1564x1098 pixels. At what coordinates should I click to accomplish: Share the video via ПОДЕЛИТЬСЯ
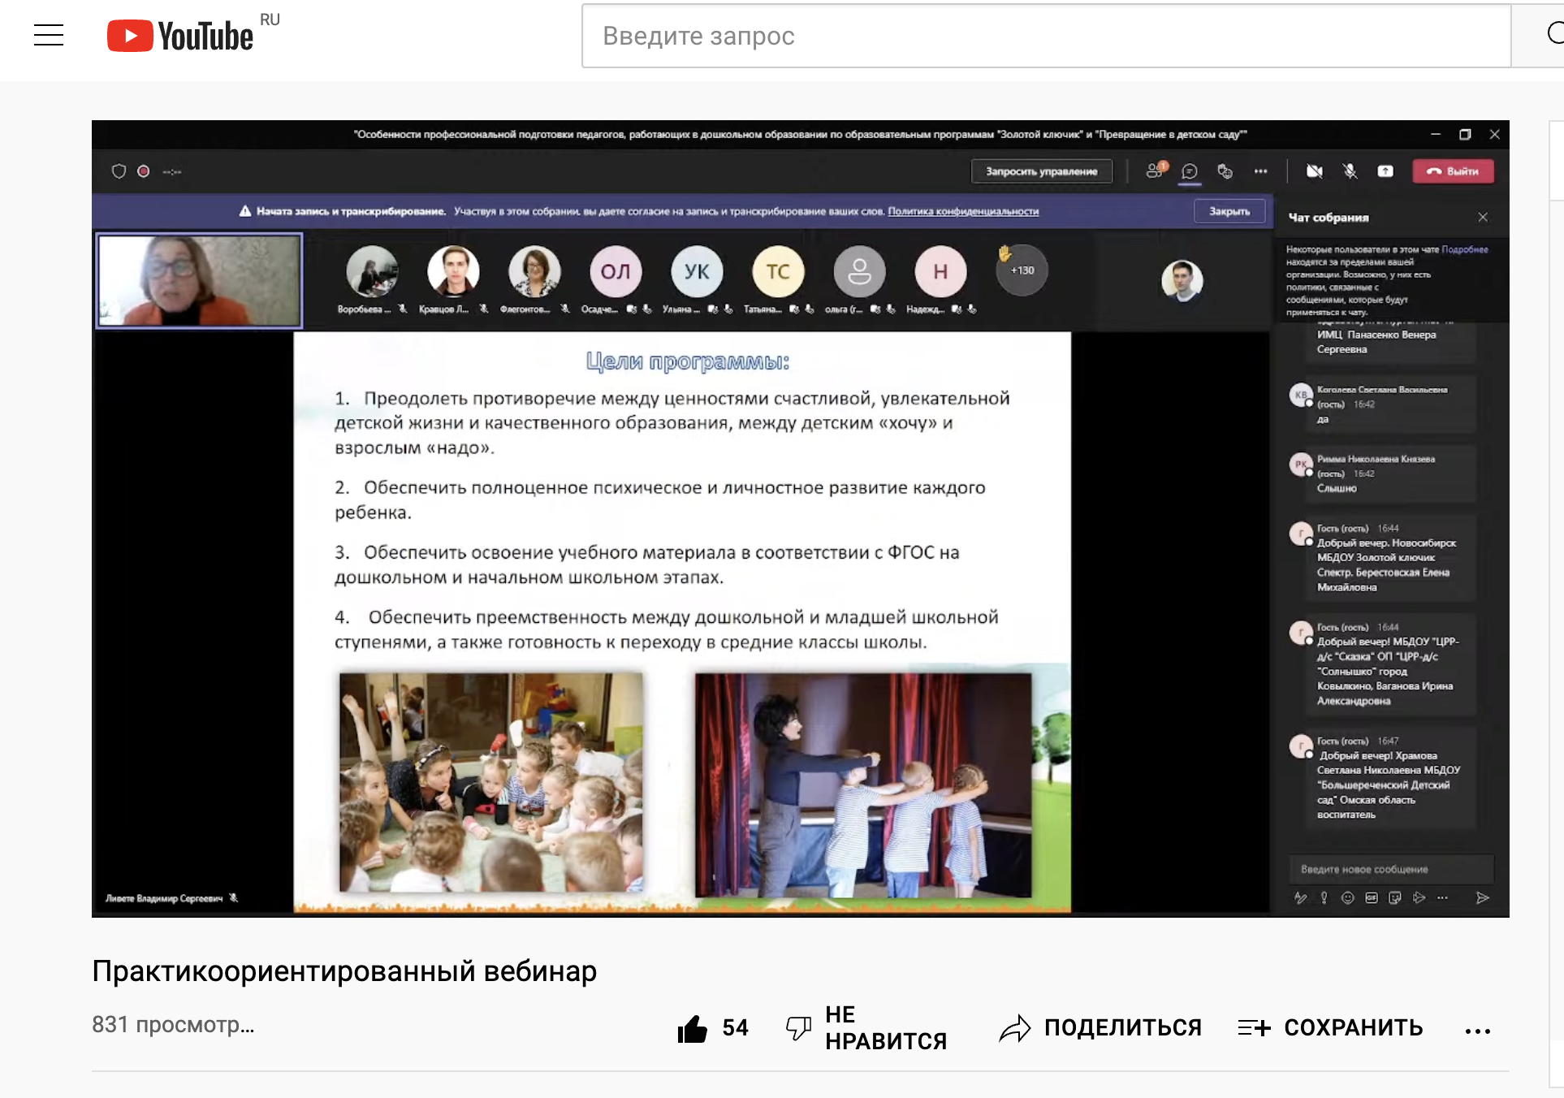[x=1100, y=1028]
